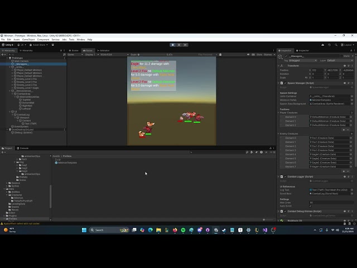Open the Transform component help icon
The width and height of the screenshot is (357, 268).
click(345, 66)
